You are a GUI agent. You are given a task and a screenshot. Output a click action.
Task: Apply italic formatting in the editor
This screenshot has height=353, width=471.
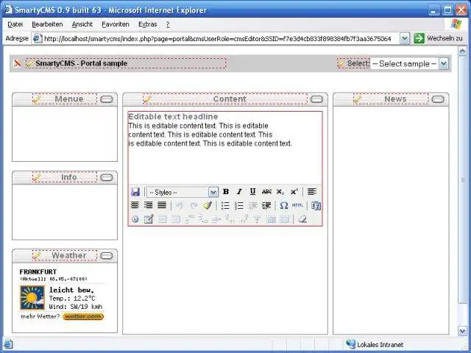[239, 191]
